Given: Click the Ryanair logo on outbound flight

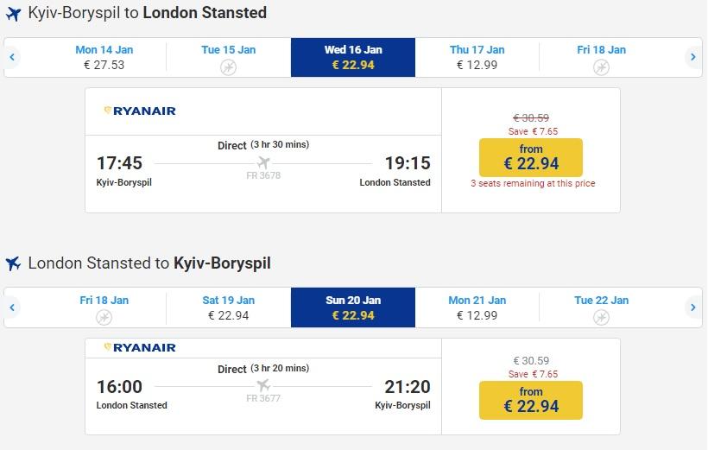Looking at the screenshot, I should pos(140,111).
